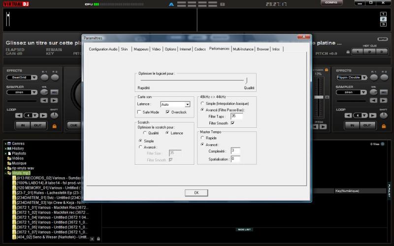Select Simple (Interpolation basique) resampling

(202, 103)
